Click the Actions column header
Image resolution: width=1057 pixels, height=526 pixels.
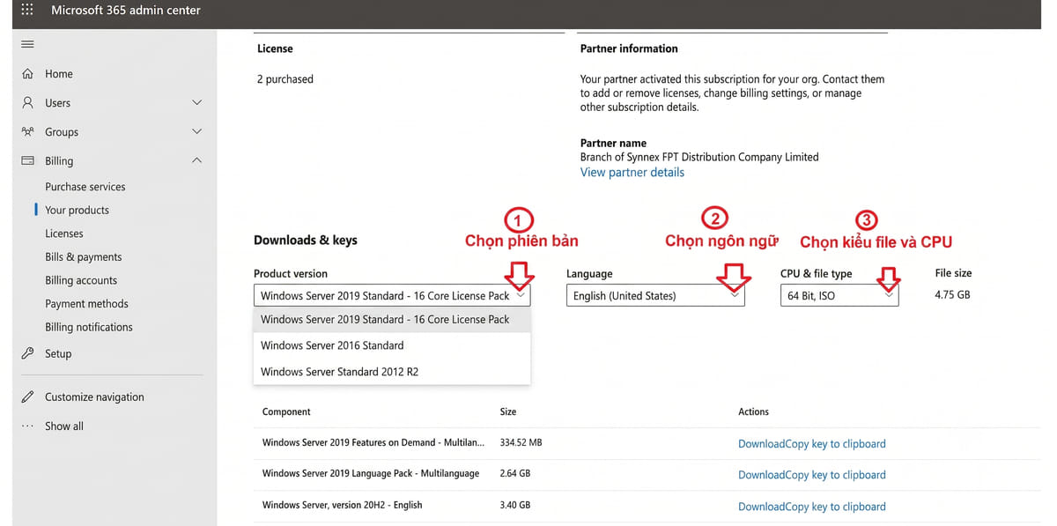(753, 411)
